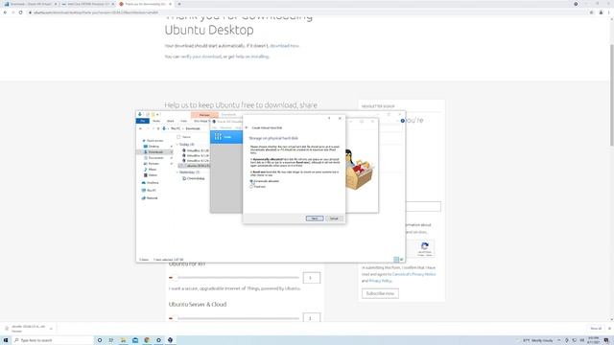Click the Chrome back arrow
This screenshot has height=345, width=614.
click(5, 12)
